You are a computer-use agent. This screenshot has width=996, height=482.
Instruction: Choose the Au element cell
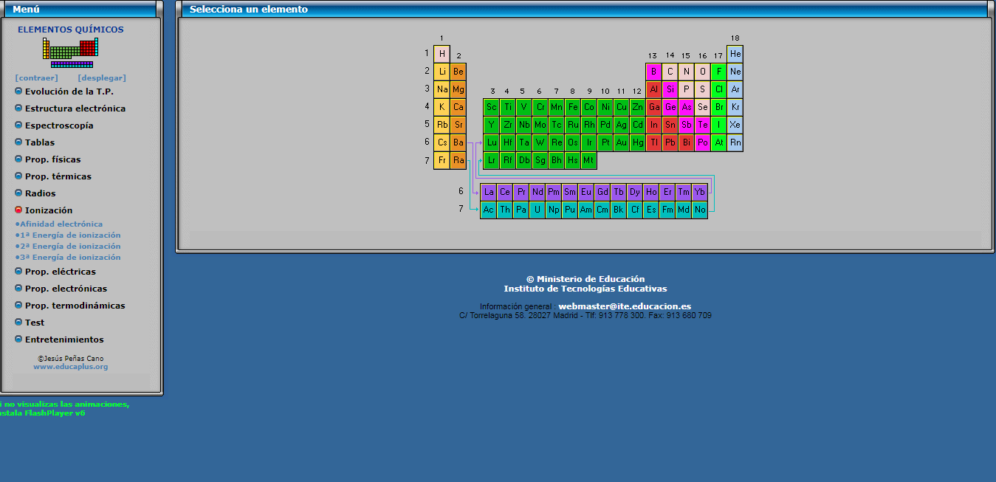[622, 142]
